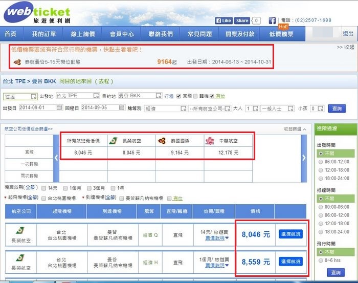358x283 pixels.
Task: Open the departure date calendar icon
Action: point(59,107)
